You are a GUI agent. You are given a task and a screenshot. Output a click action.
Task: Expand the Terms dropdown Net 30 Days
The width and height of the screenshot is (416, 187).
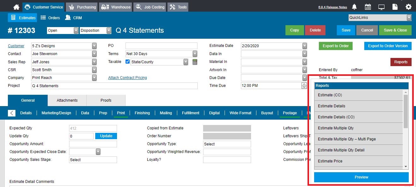click(195, 54)
